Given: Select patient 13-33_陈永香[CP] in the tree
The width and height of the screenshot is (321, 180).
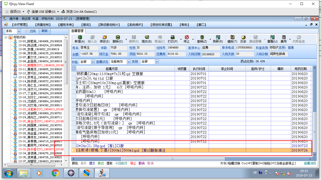Looking at the screenshot, I should (x=41, y=149).
